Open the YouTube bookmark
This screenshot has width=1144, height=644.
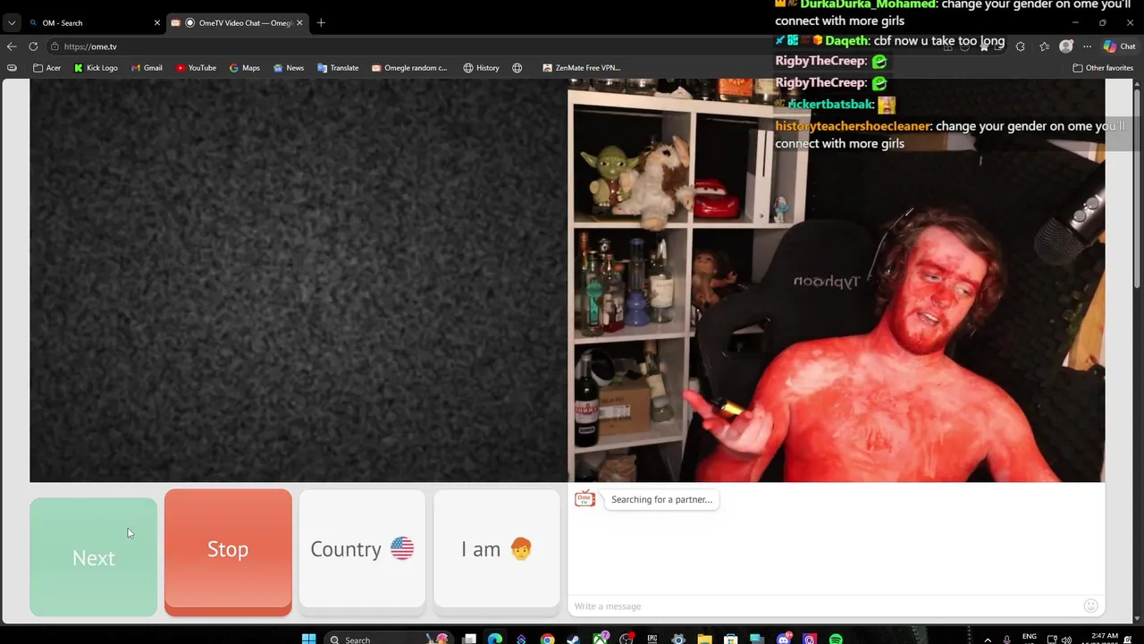coord(196,68)
